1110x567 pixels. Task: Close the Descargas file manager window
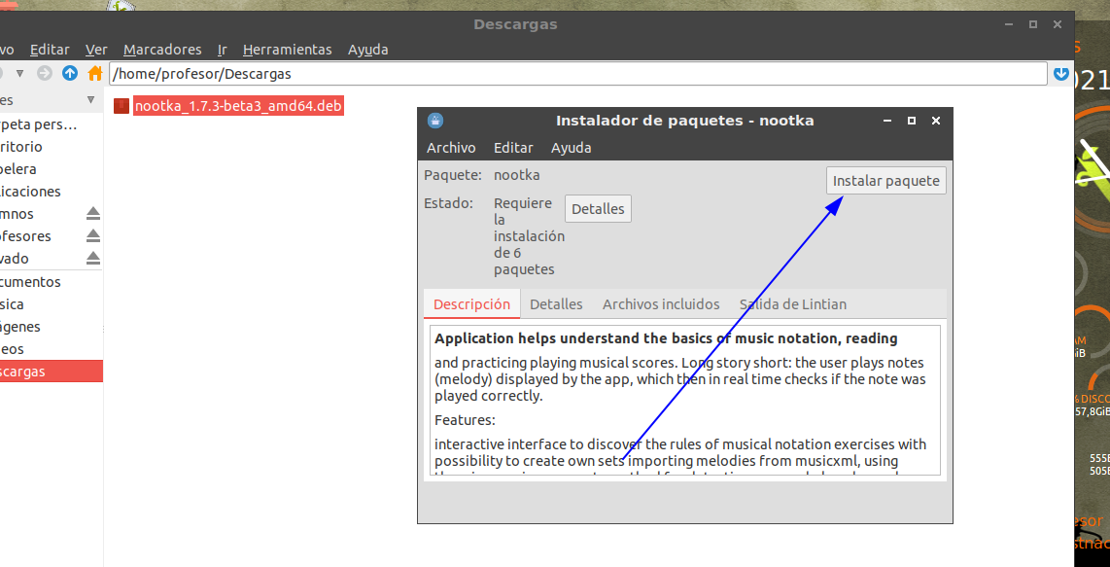click(1057, 25)
